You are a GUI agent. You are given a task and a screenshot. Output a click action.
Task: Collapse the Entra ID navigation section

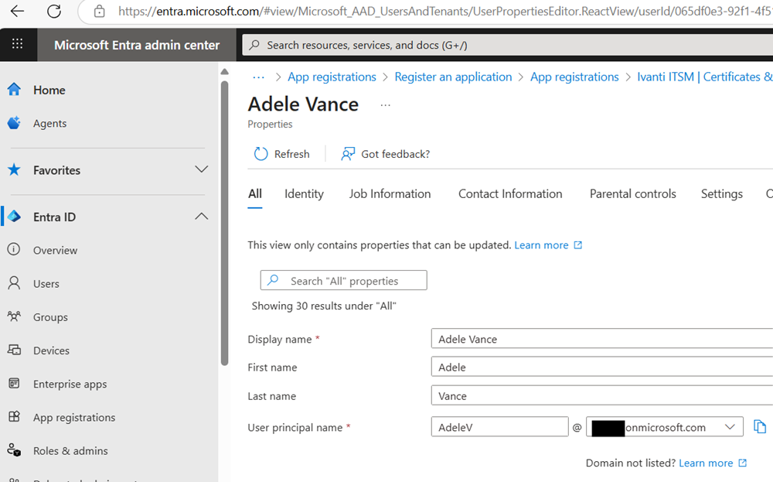click(x=201, y=217)
